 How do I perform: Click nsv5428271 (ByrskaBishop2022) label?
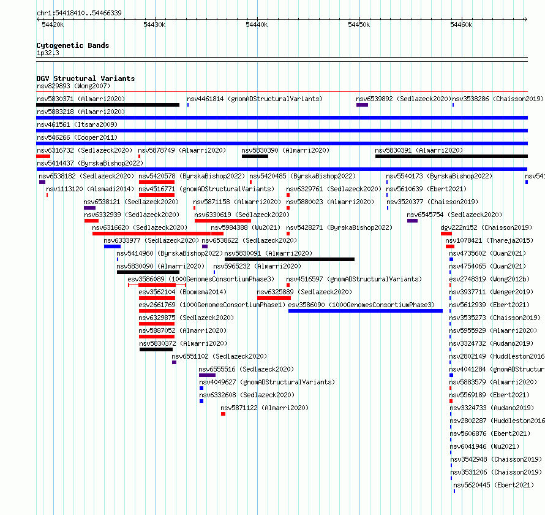pos(339,227)
